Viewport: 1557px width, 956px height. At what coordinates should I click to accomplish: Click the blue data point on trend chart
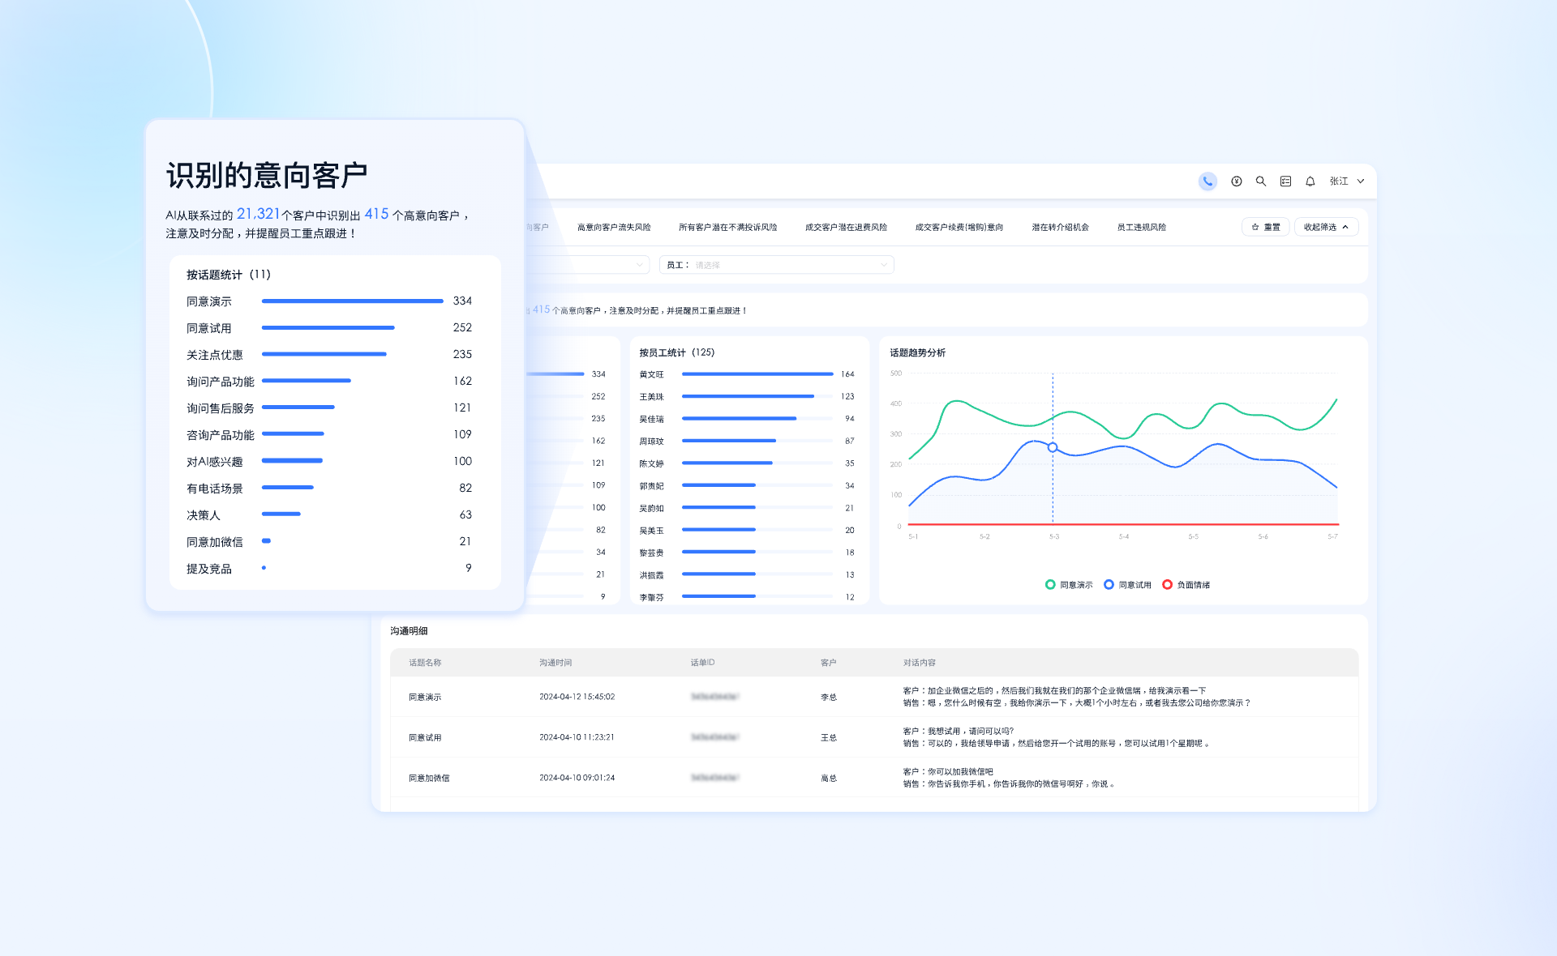pos(1053,447)
